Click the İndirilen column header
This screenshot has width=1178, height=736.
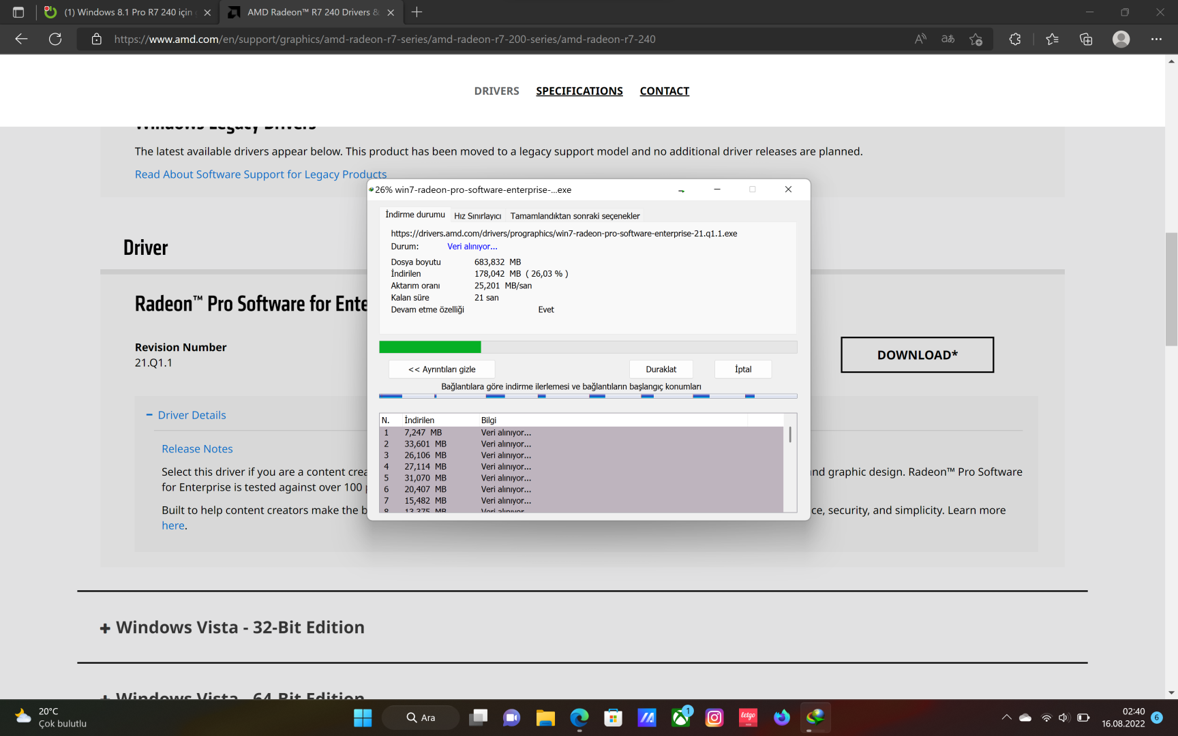tap(440, 420)
